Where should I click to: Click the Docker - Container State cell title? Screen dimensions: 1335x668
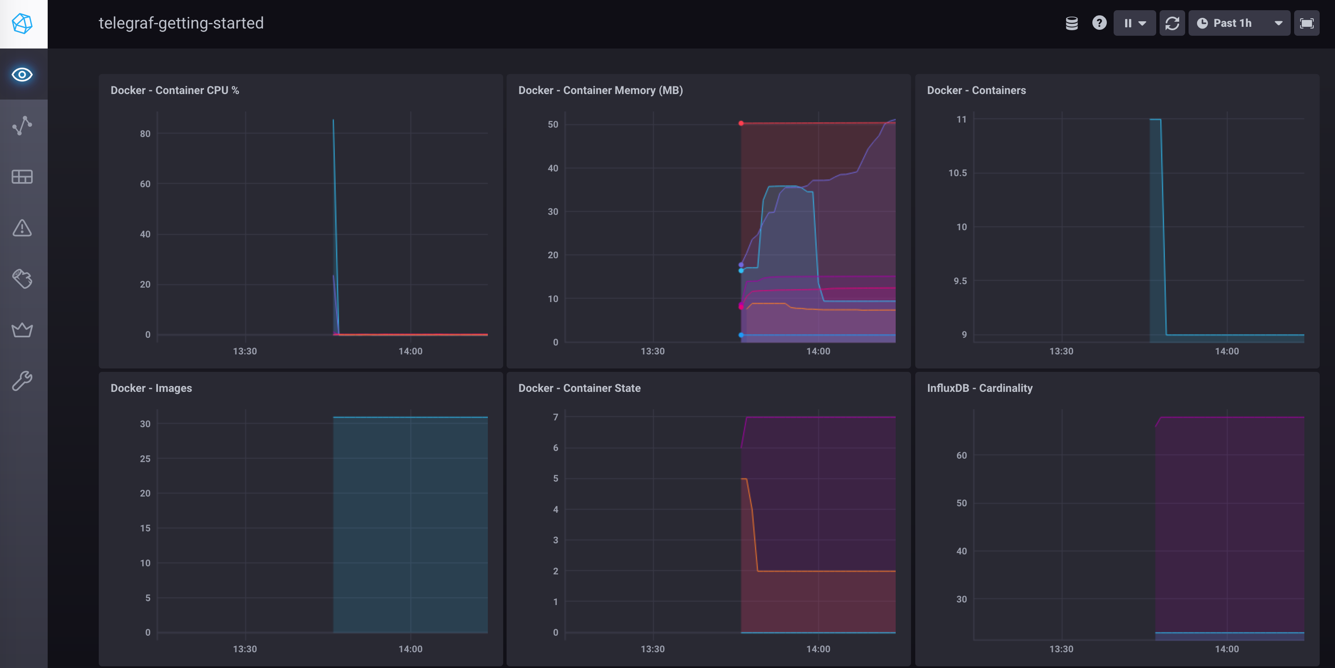[x=579, y=388]
